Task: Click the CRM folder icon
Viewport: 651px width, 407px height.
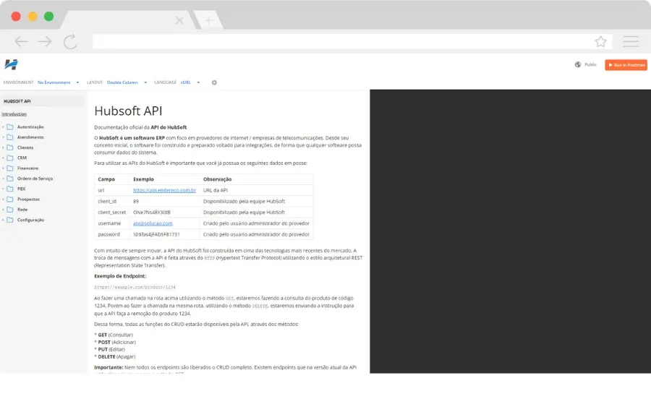Action: click(x=10, y=158)
